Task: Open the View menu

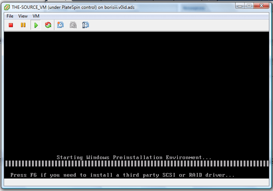Action: (x=23, y=16)
